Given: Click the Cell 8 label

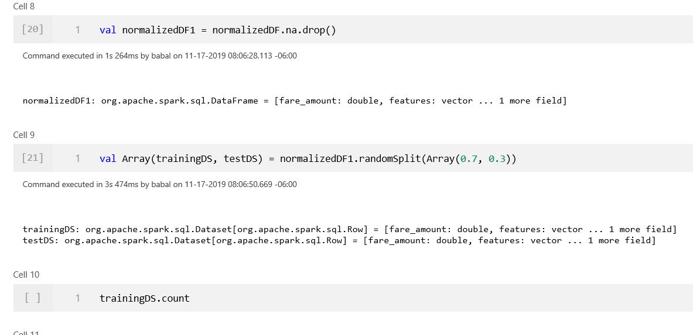Looking at the screenshot, I should pos(24,6).
